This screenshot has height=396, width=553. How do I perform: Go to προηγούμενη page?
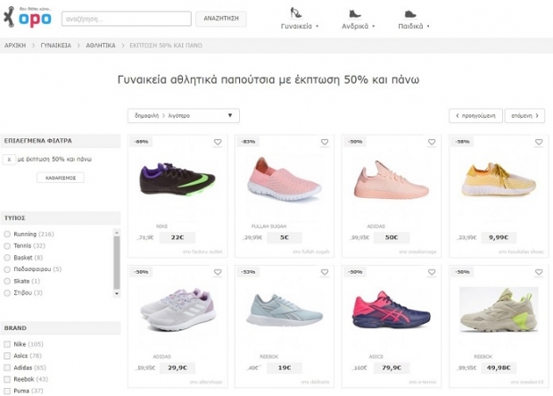(475, 116)
